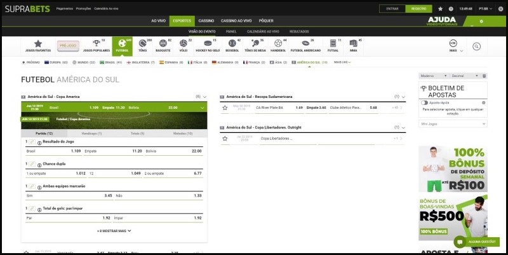
Task: Click favorites star in top header
Action: click(x=440, y=9)
